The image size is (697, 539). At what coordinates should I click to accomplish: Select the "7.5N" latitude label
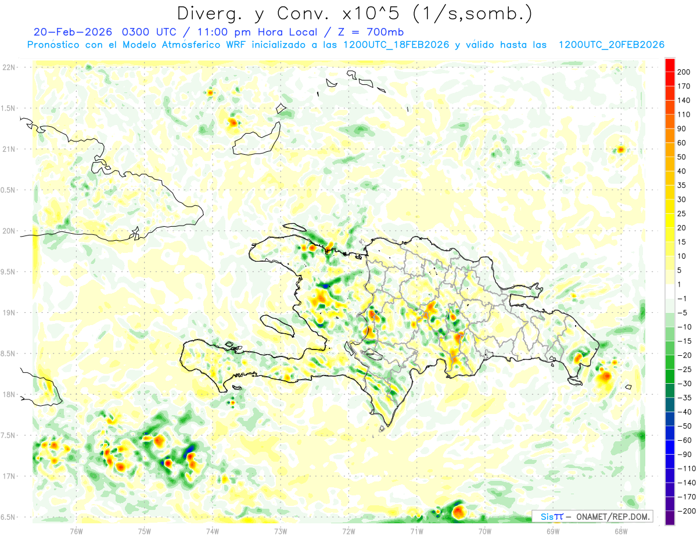[x=9, y=436]
